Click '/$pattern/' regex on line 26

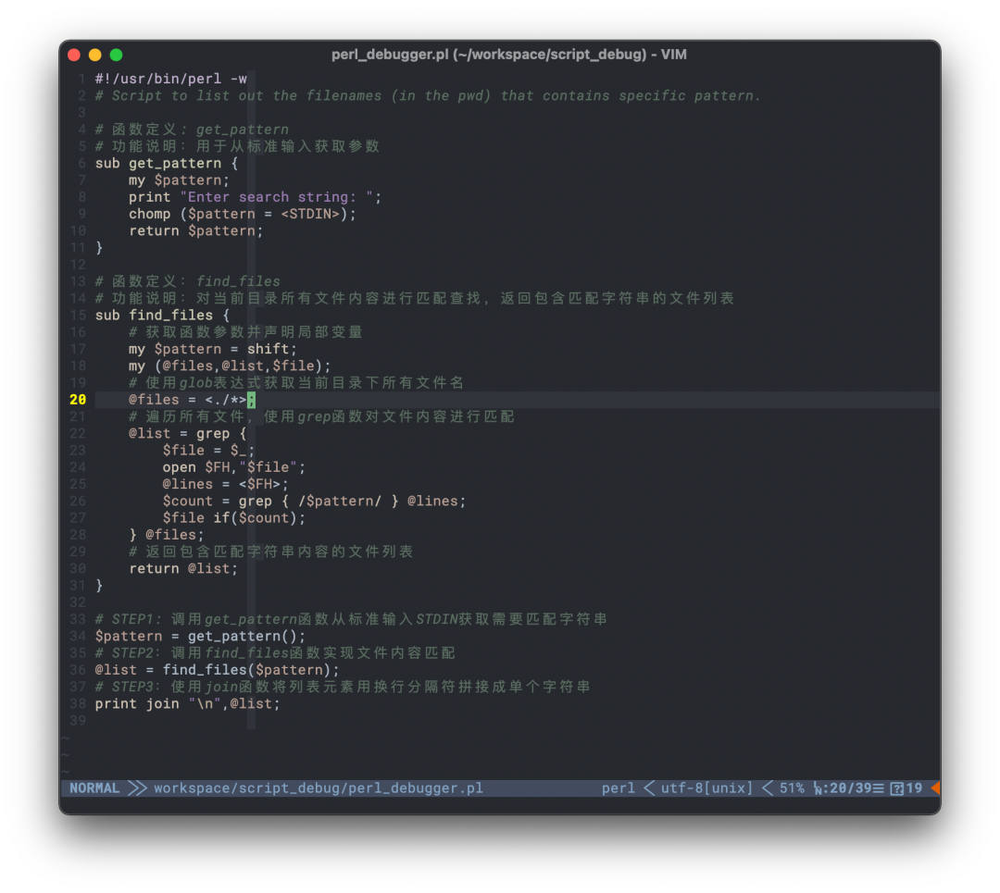339,501
